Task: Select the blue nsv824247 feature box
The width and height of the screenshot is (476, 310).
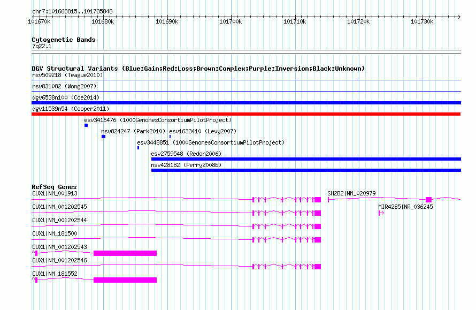Action: pyautogui.click(x=104, y=137)
